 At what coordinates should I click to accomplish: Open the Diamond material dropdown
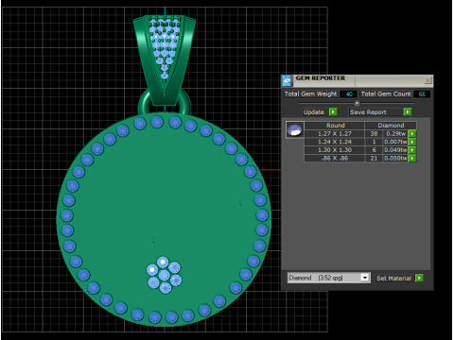point(365,278)
